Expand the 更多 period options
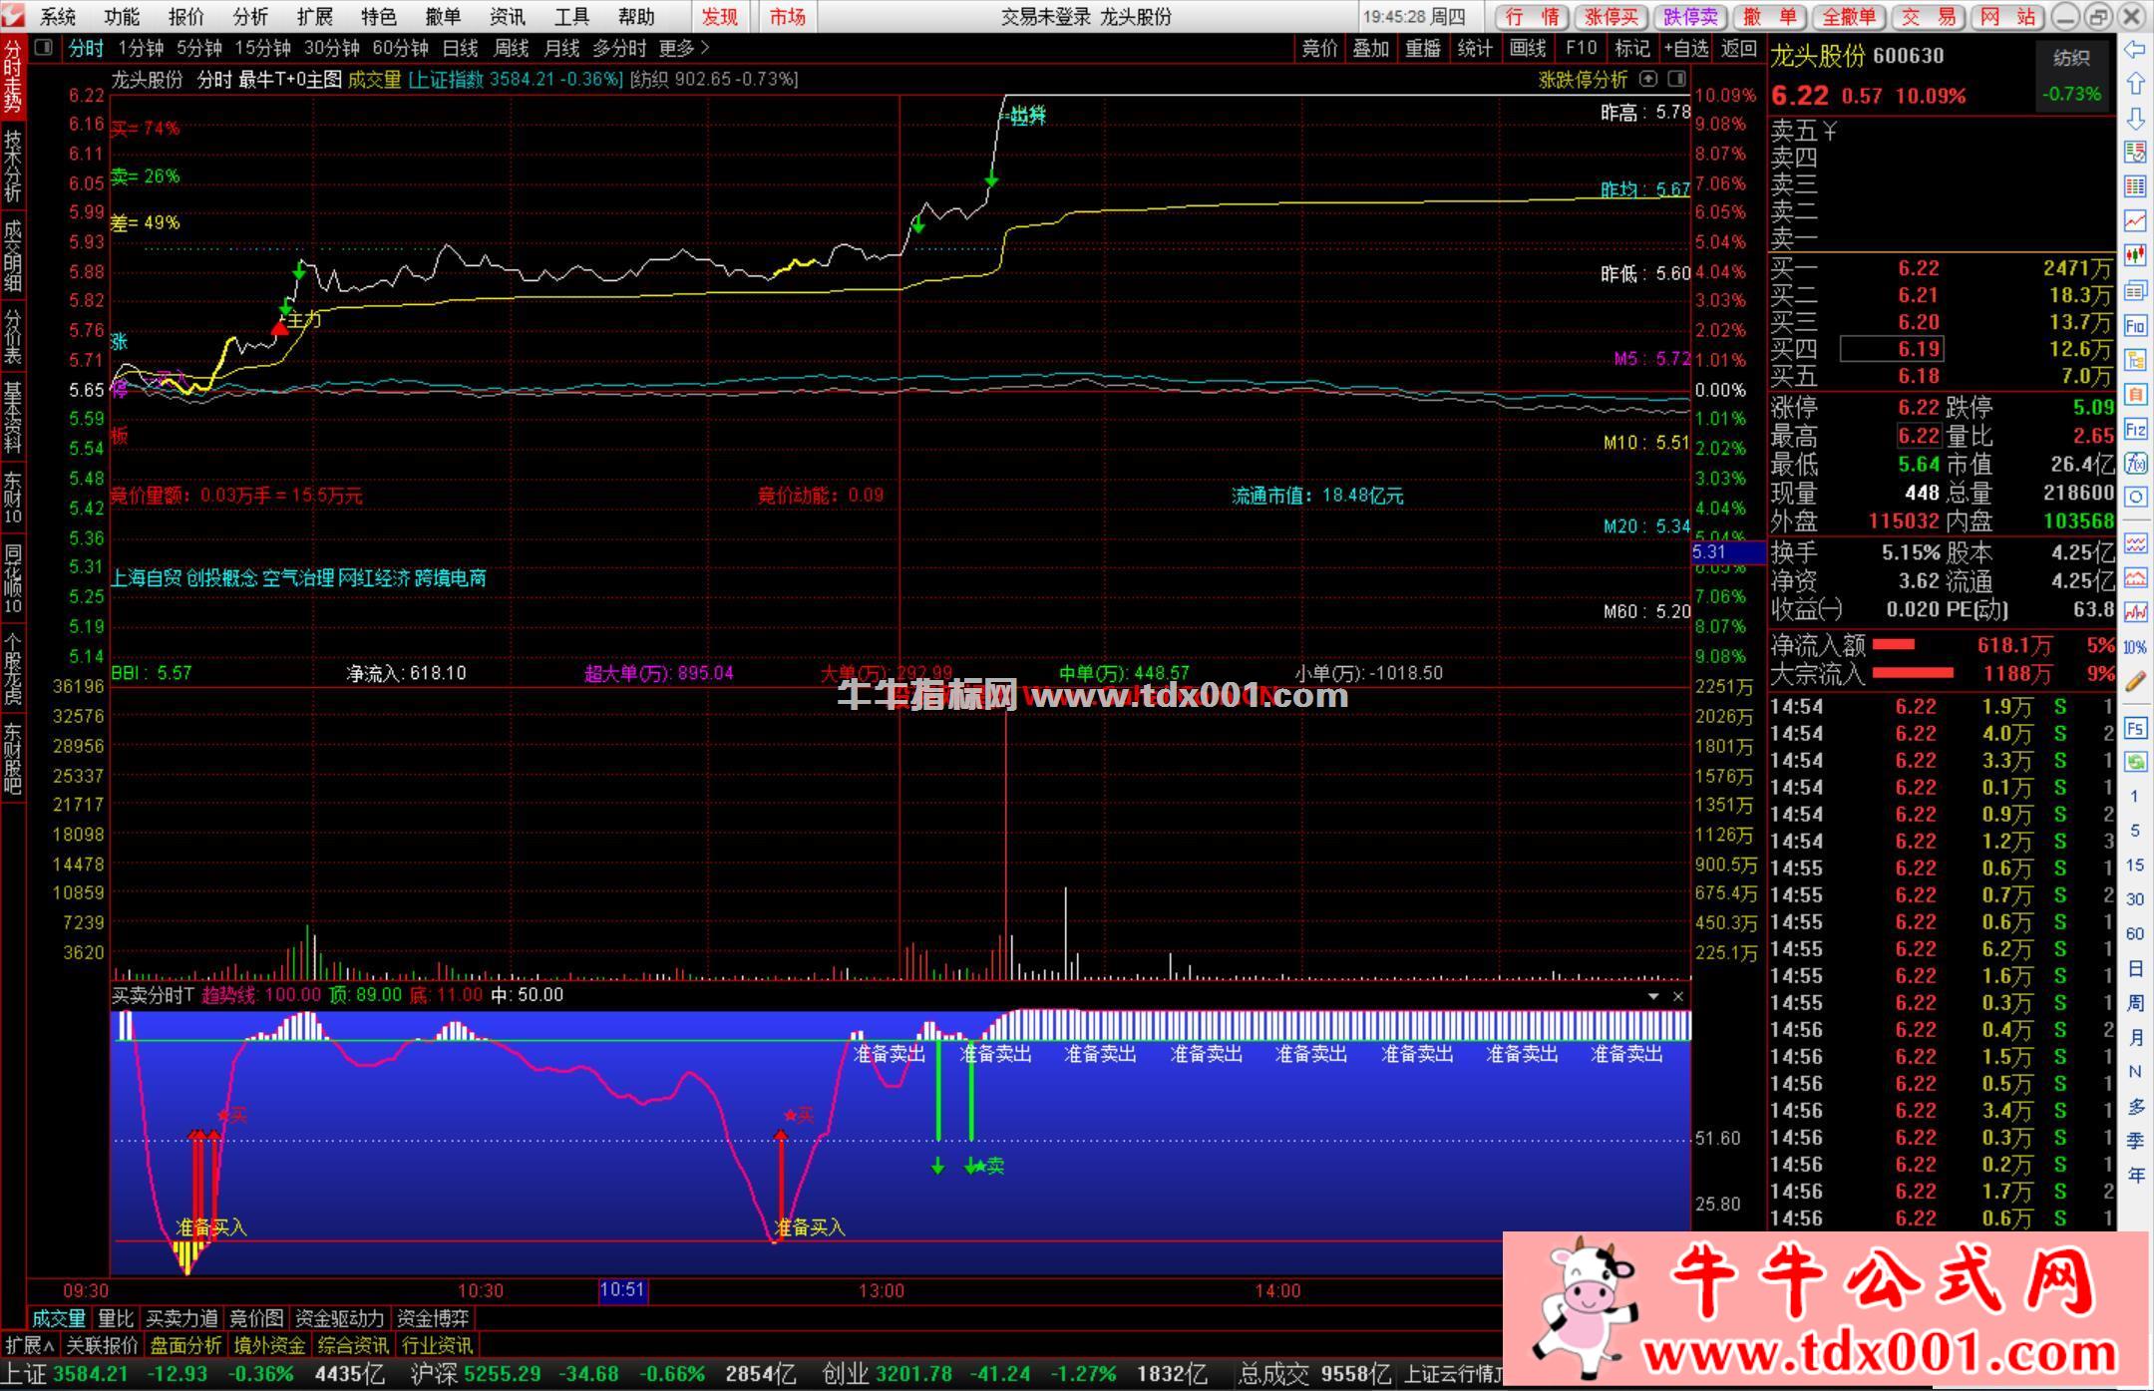The image size is (2154, 1391). pos(684,48)
